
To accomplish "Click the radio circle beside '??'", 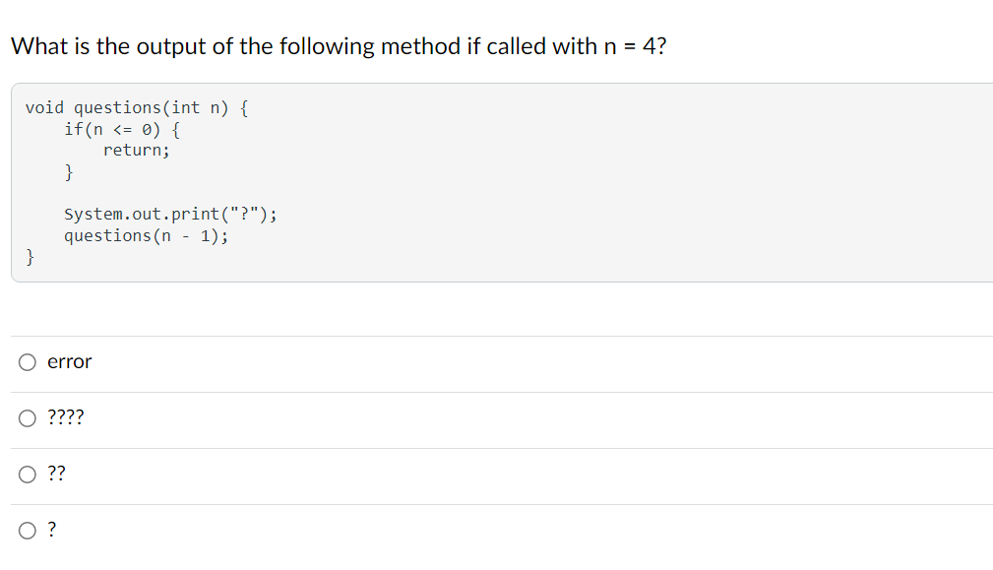I will [27, 474].
